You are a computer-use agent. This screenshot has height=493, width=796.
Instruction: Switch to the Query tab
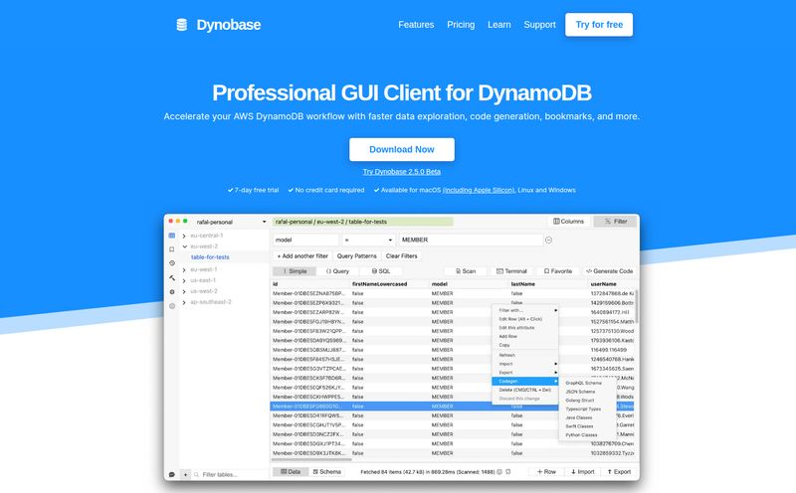(x=337, y=271)
